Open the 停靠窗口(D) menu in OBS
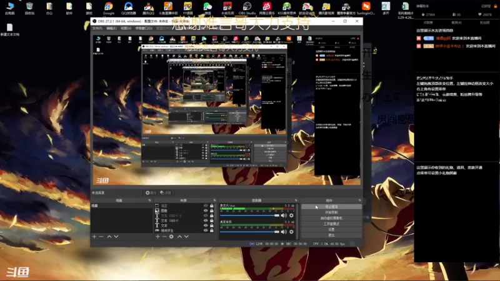The image size is (500, 281). tap(144, 28)
